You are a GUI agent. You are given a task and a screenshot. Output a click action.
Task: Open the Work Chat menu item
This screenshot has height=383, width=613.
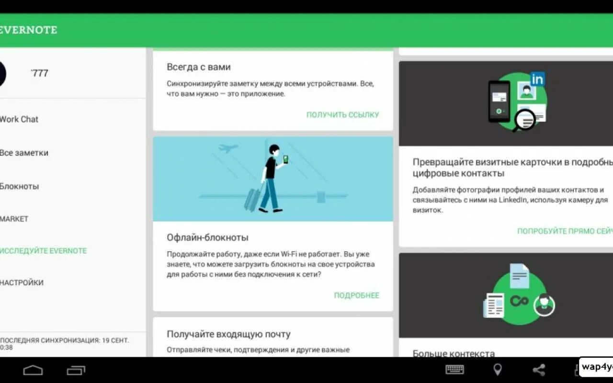(19, 119)
